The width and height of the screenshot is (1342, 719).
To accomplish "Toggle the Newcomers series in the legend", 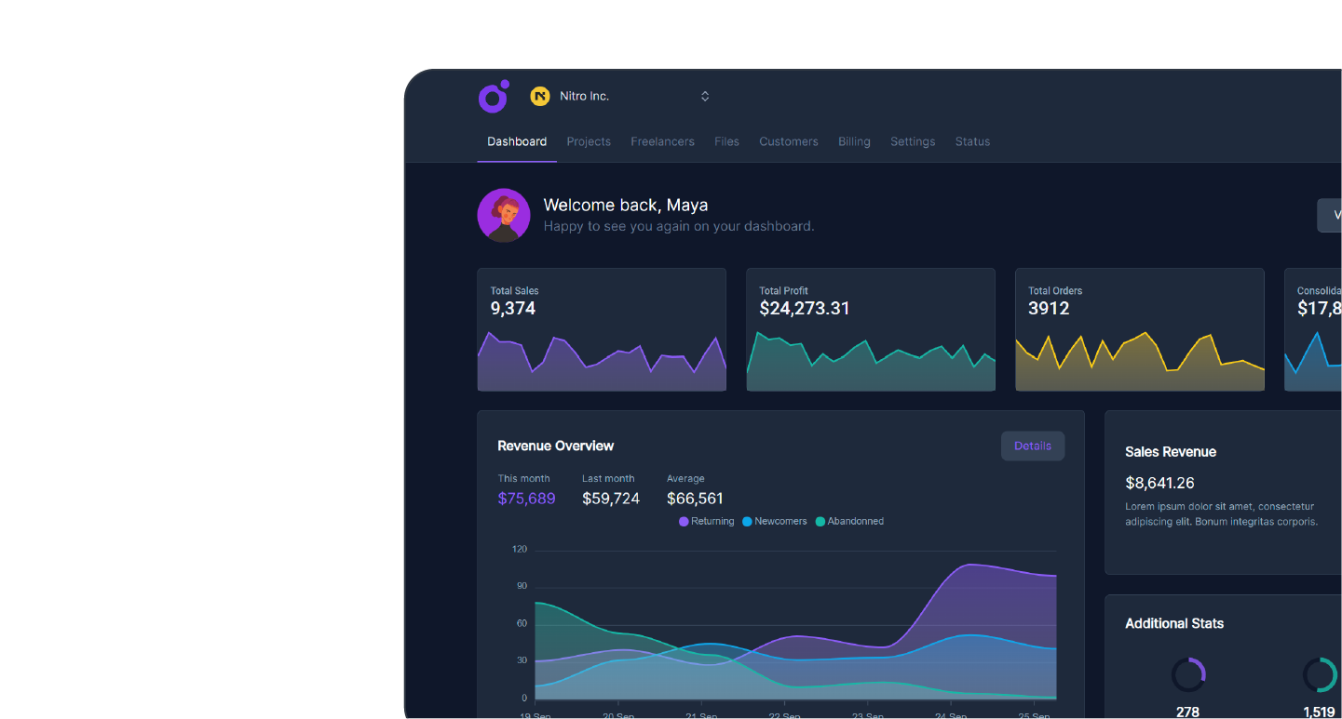I will [774, 521].
